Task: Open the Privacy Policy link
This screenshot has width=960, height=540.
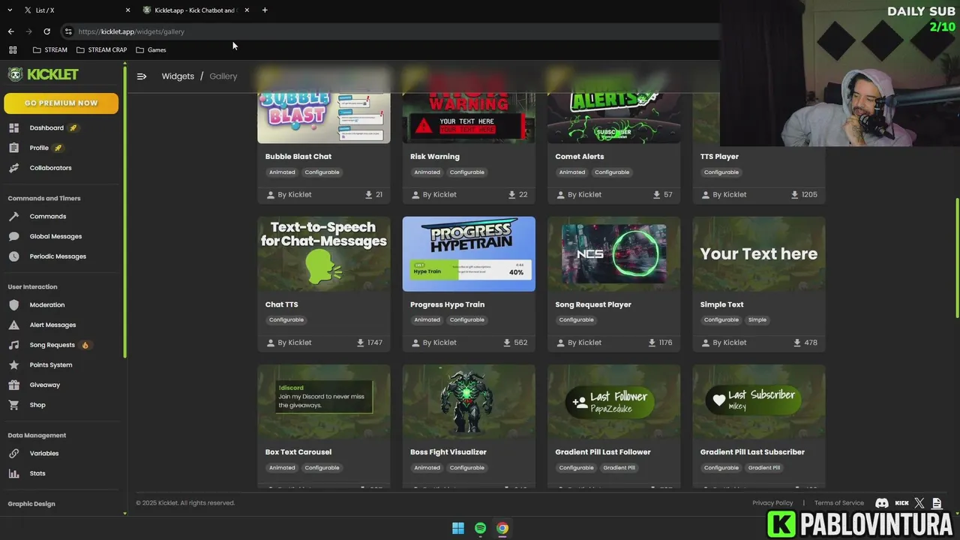Action: (x=772, y=503)
